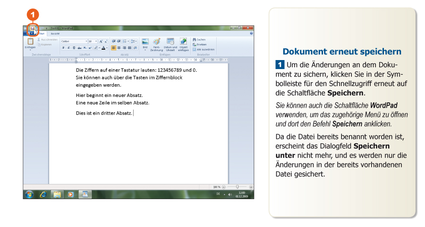Expand the Bild insert dropdown arrow
The width and height of the screenshot is (425, 227).
145,50
